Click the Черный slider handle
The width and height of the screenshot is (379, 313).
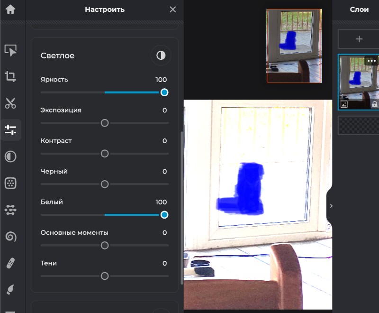pyautogui.click(x=105, y=184)
